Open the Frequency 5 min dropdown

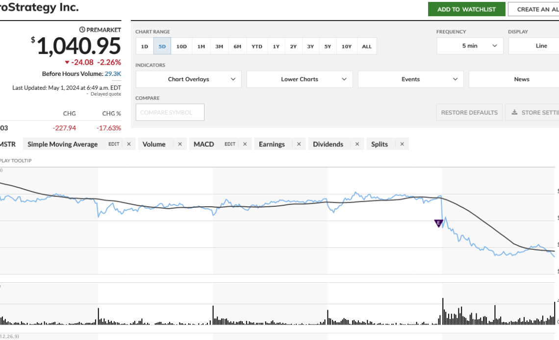pos(470,46)
